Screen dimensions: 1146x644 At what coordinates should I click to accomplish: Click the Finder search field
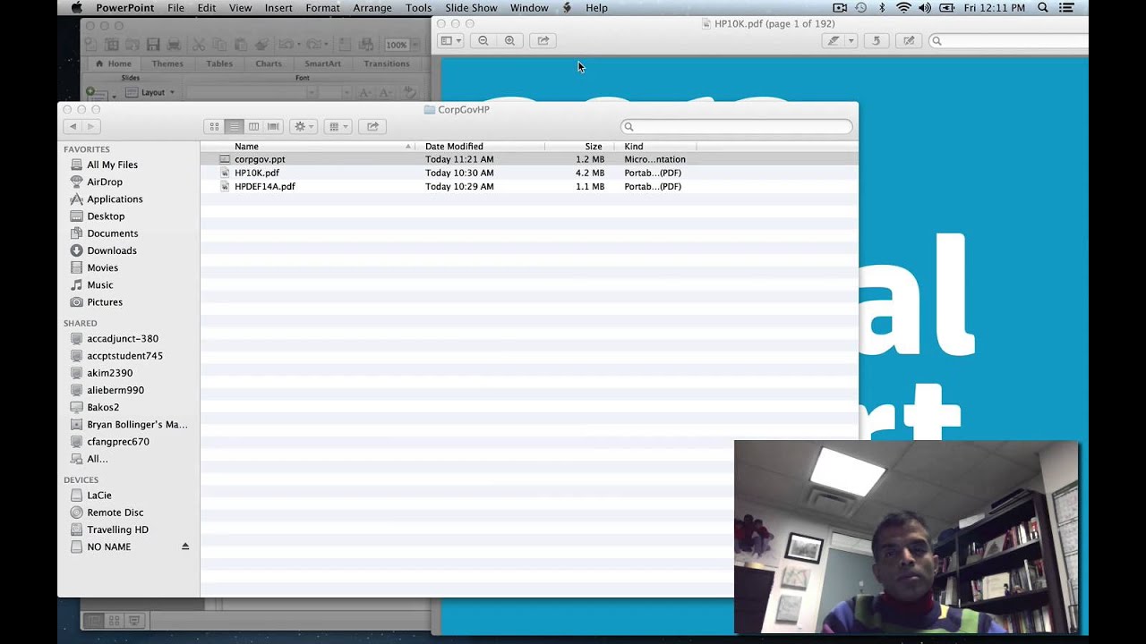pyautogui.click(x=737, y=126)
